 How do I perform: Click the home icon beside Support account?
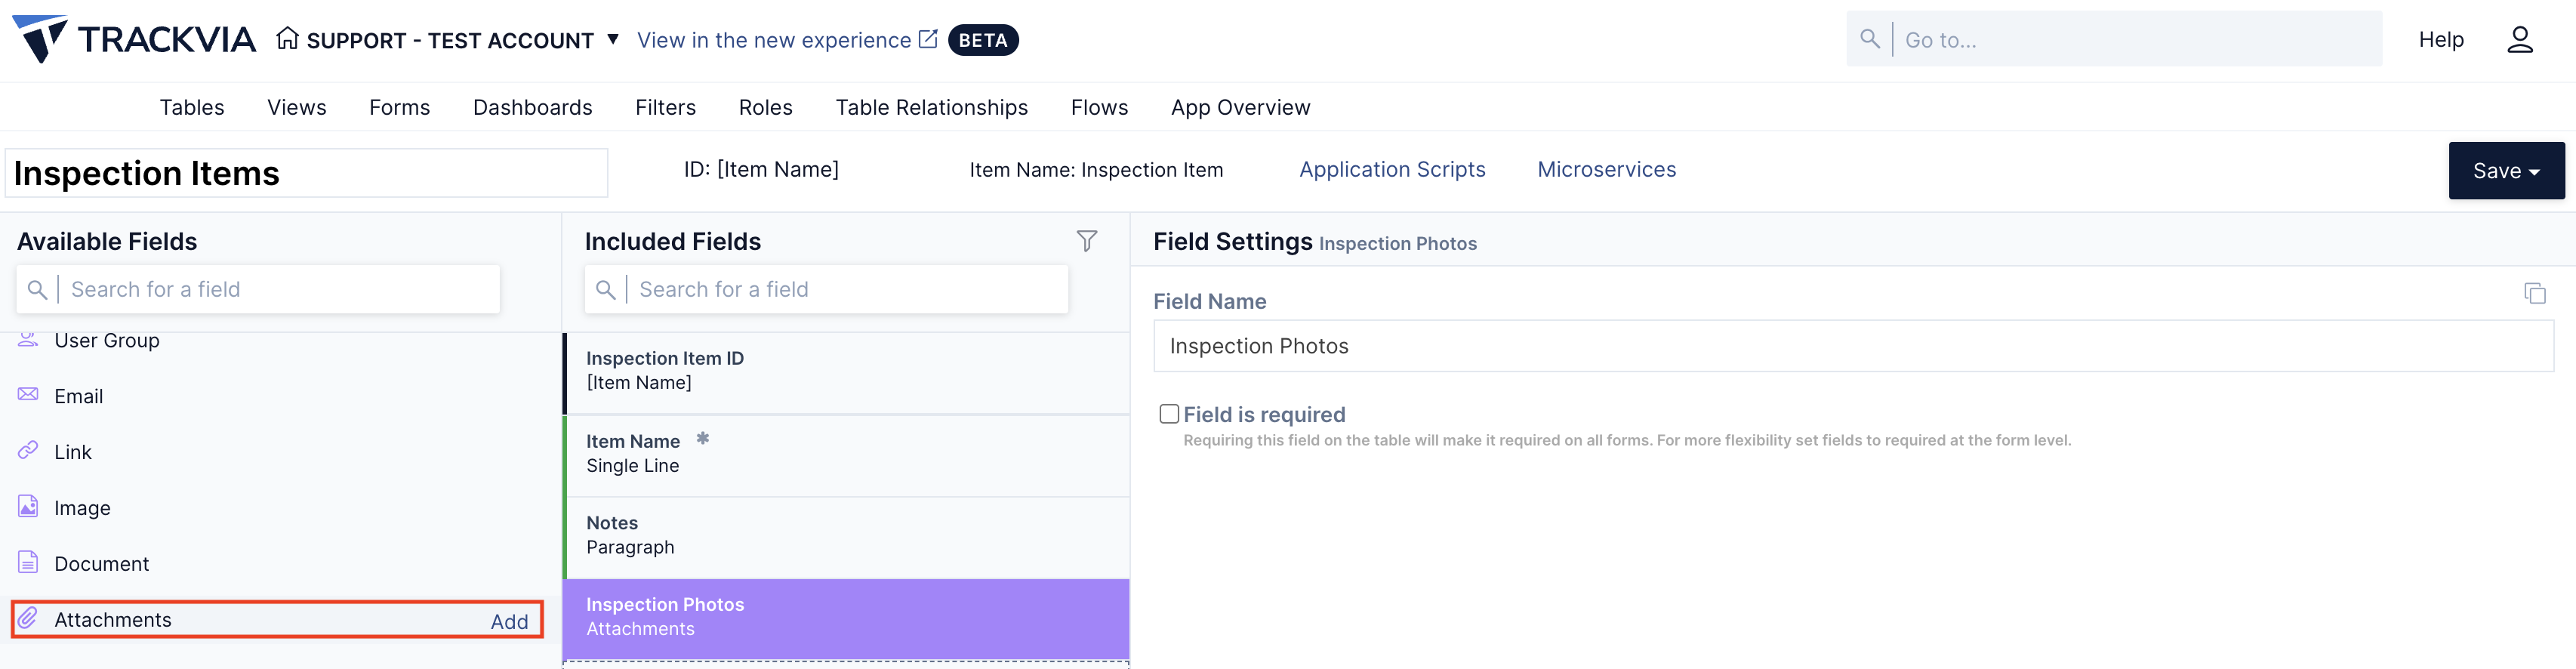point(287,39)
